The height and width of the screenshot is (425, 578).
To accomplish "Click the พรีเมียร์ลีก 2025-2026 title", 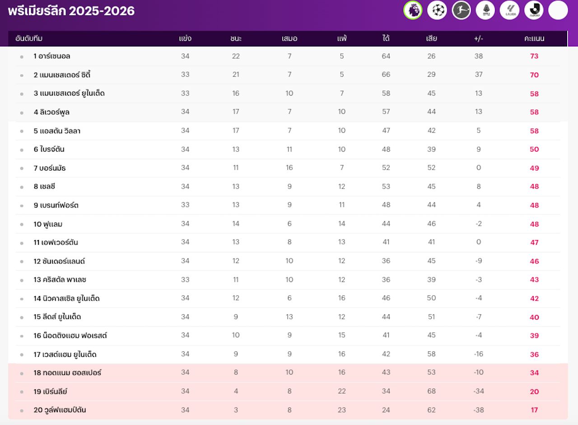I will click(x=71, y=11).
